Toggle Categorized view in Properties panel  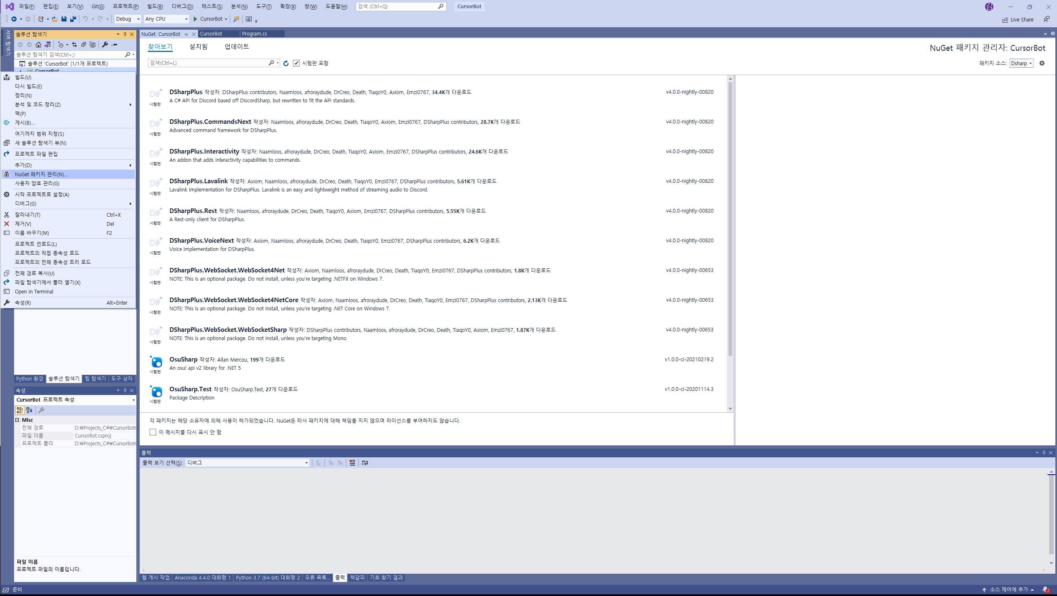pos(19,410)
